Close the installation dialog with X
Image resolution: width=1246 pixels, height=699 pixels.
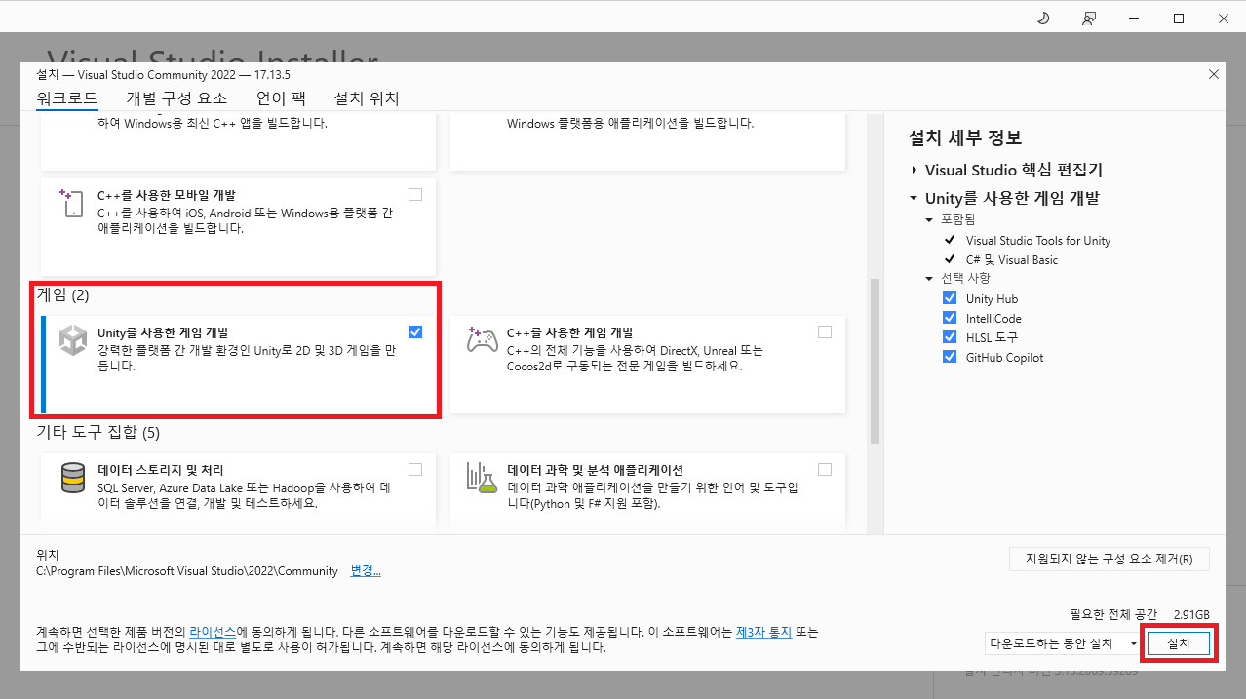coord(1214,74)
